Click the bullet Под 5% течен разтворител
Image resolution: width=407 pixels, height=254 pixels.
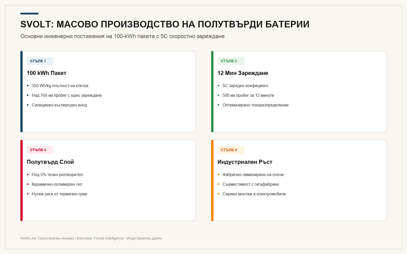point(57,175)
